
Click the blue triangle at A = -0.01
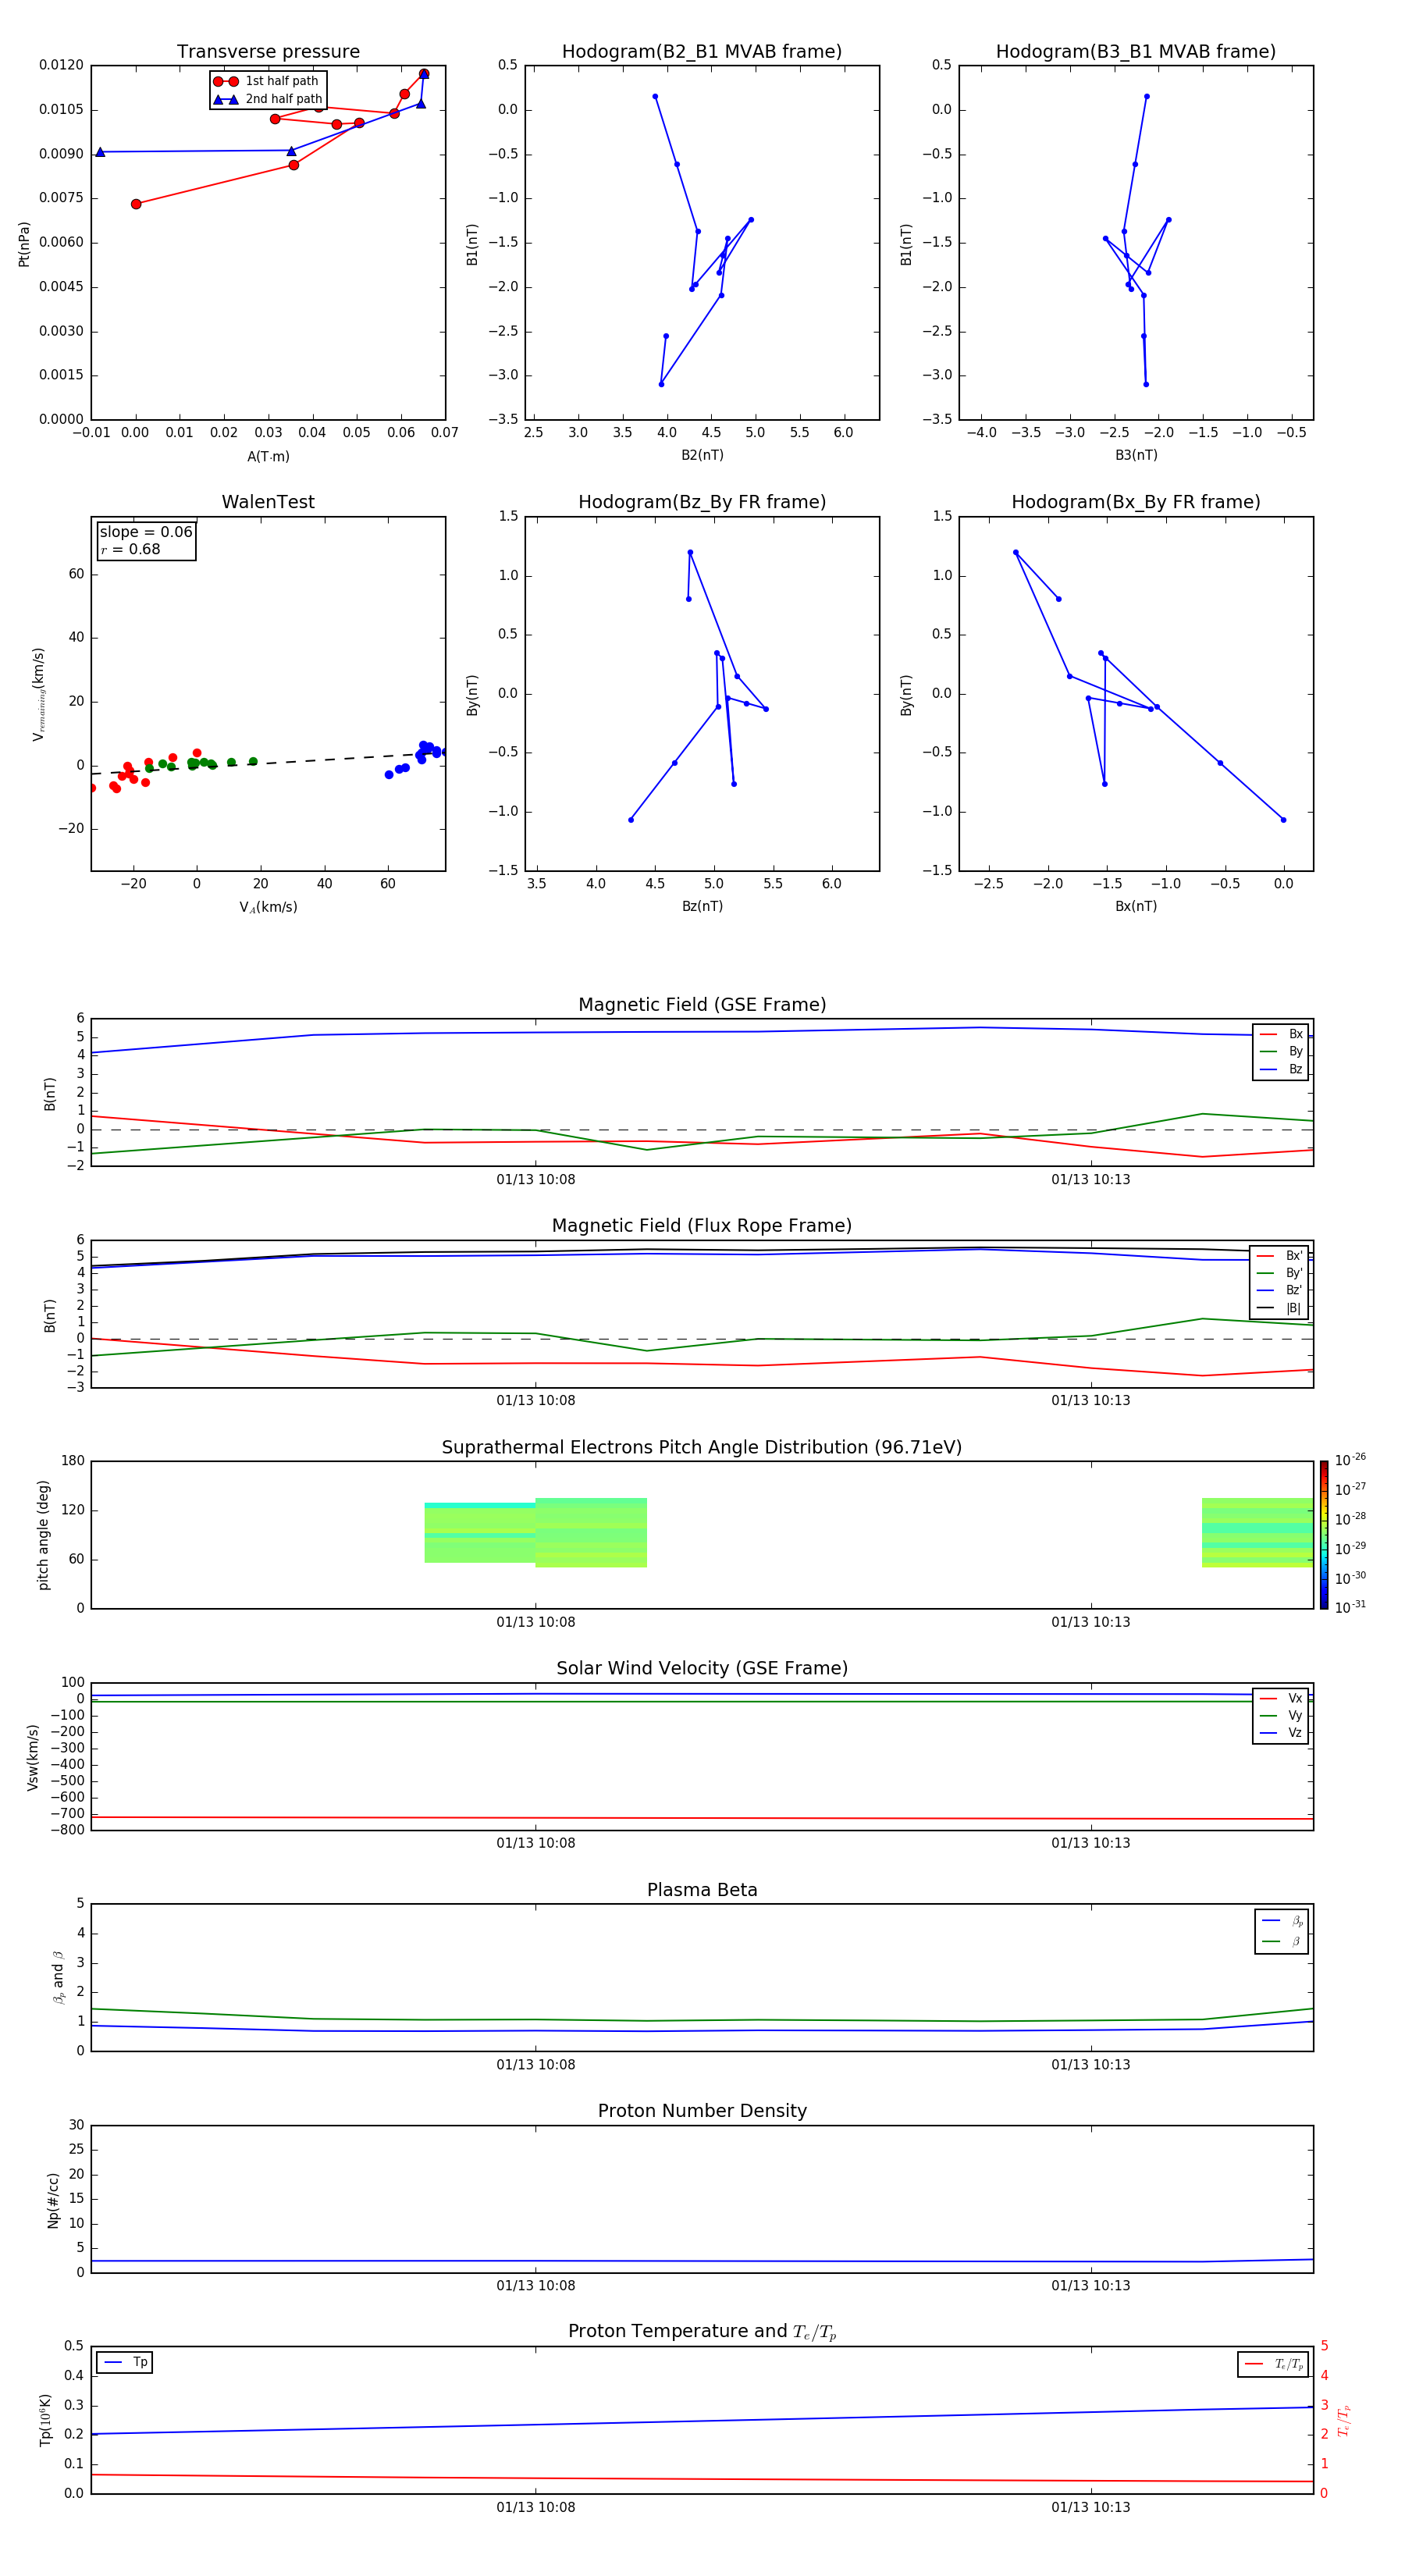(100, 152)
